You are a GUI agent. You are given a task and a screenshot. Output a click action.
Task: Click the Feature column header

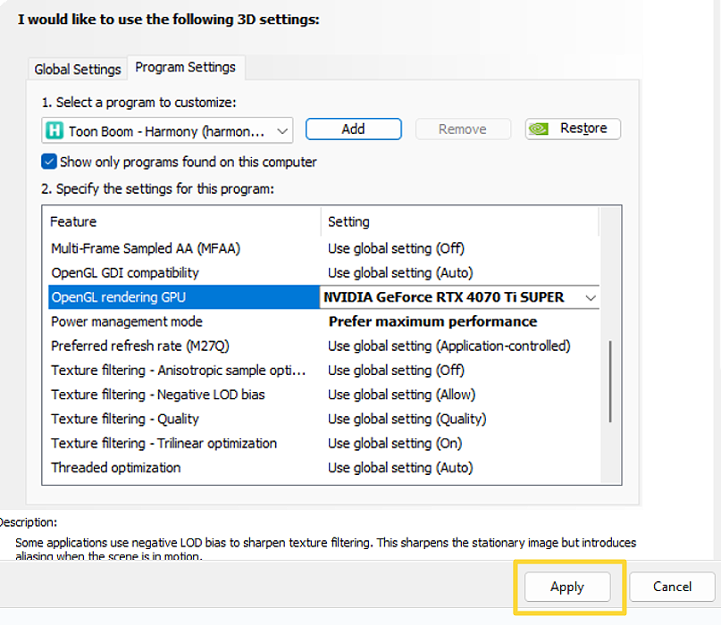(x=73, y=221)
